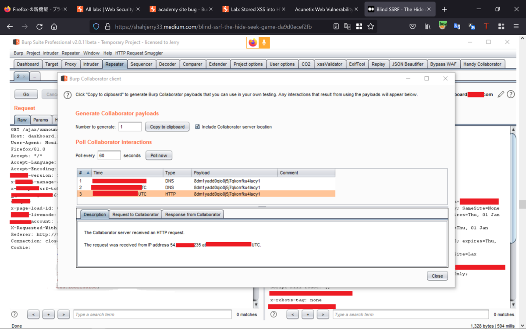Screen dimensions: 526x329
Task: Open the extensions grid-plus icon
Action: (x=501, y=27)
